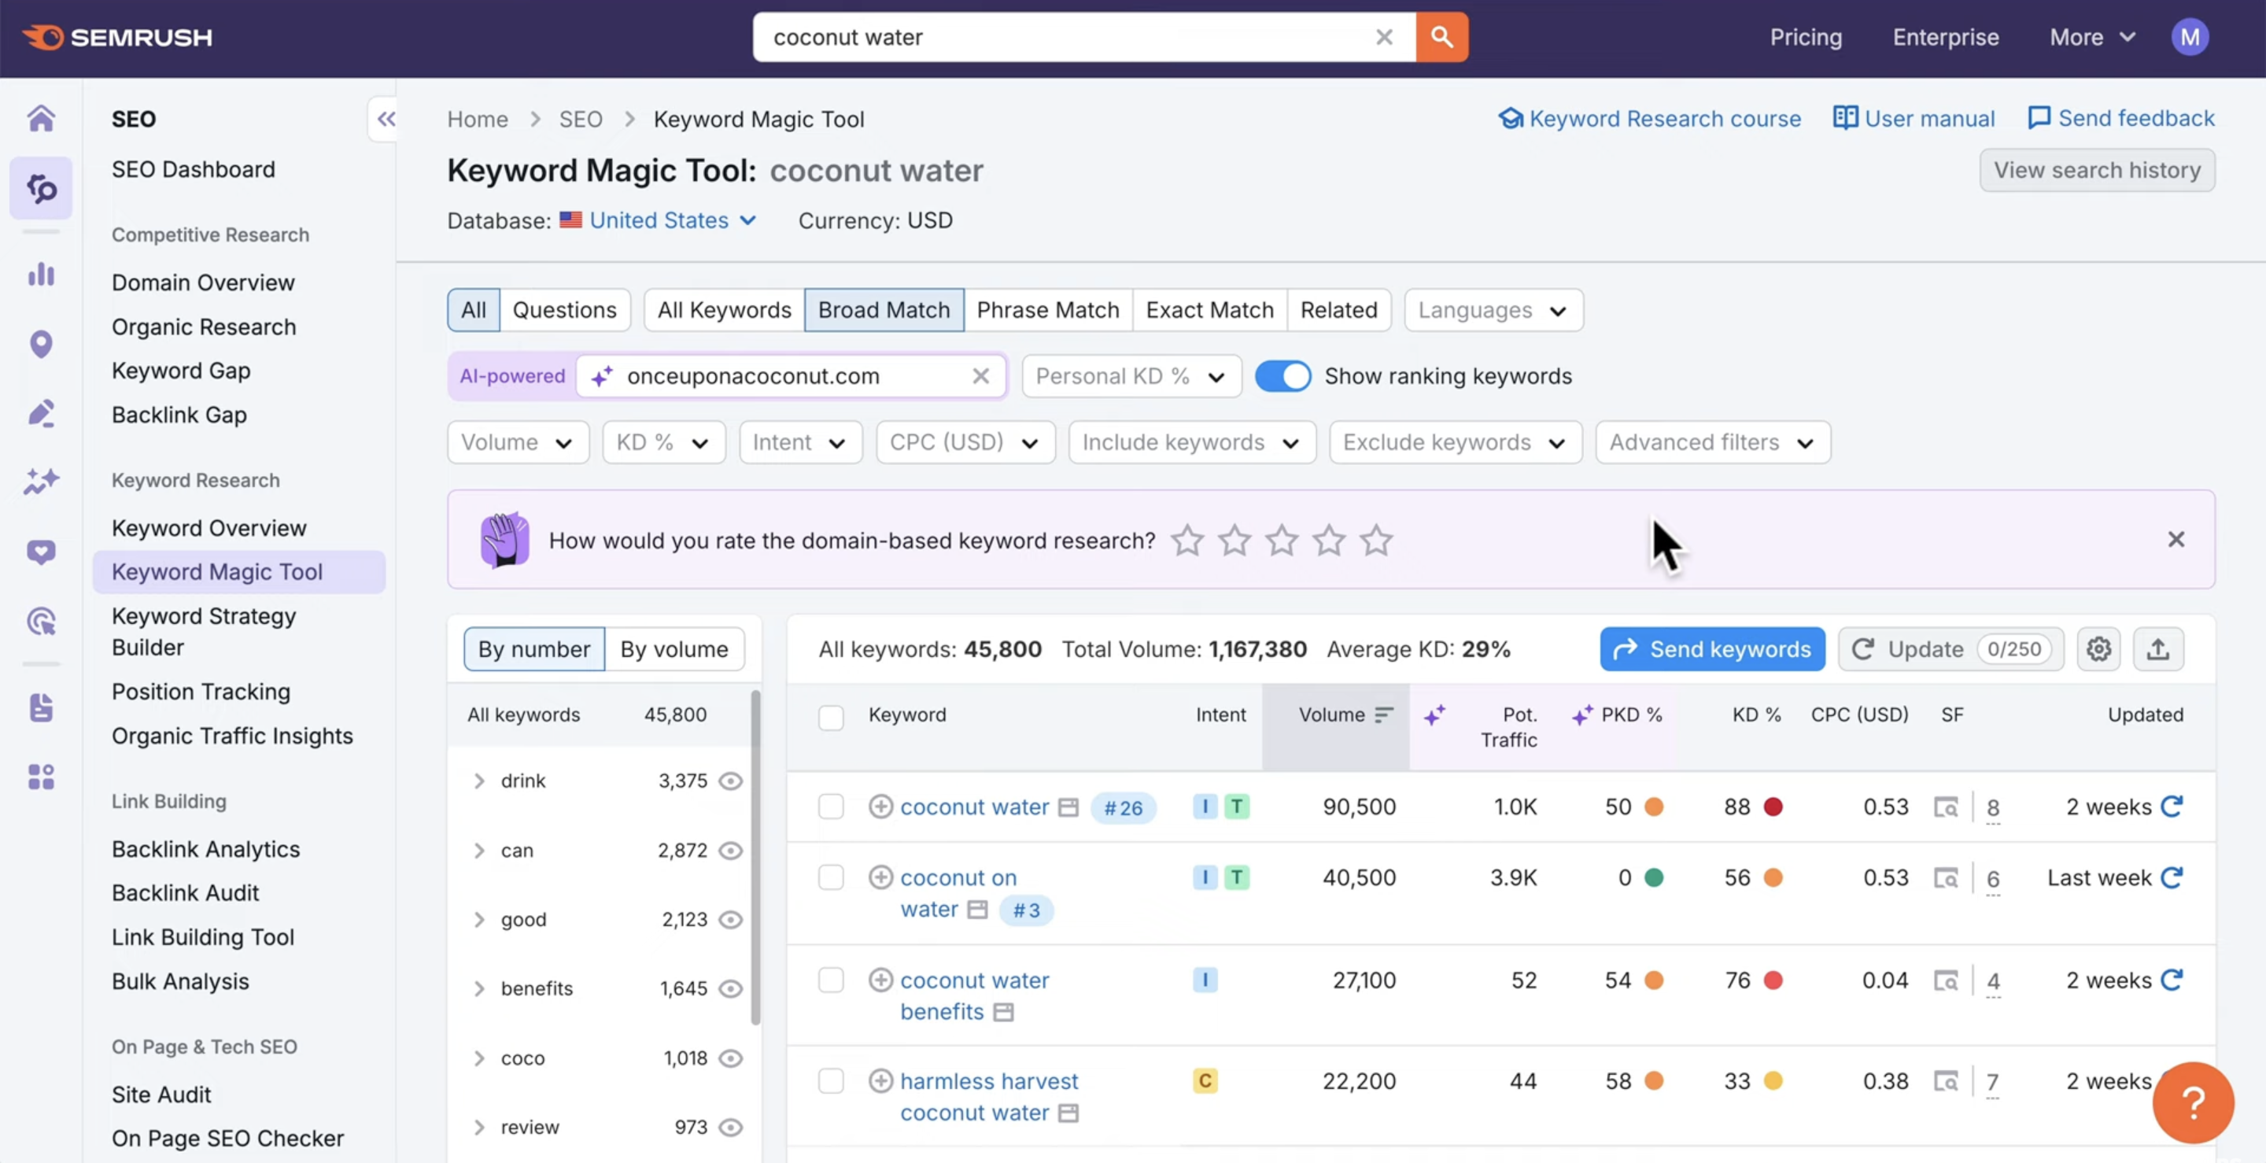Rate five stars on the banner
Viewport: 2266px width, 1163px height.
(x=1377, y=540)
